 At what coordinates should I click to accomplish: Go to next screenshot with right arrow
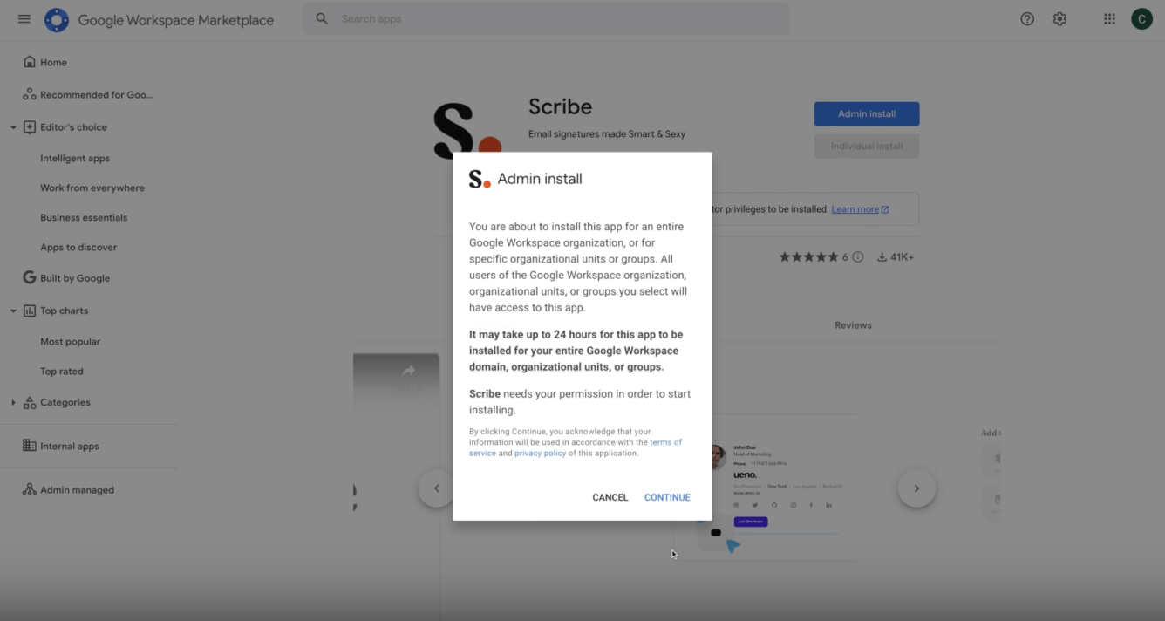tap(916, 488)
